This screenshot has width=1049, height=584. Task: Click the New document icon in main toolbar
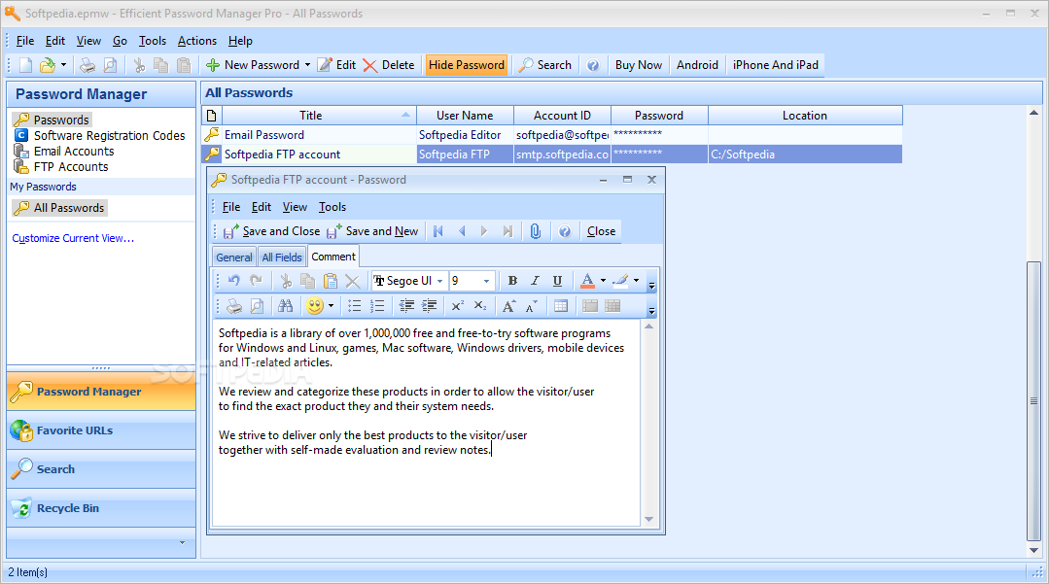click(x=25, y=65)
